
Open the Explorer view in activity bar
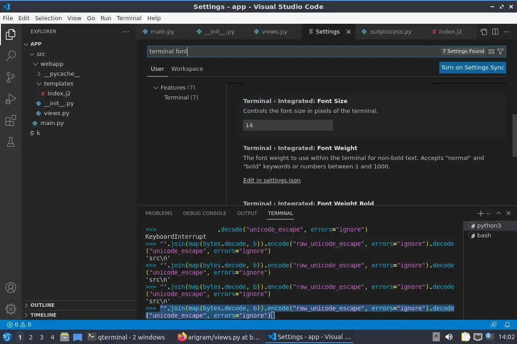pyautogui.click(x=11, y=34)
